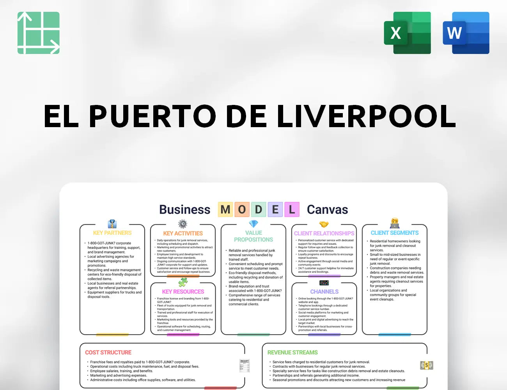Click the REVENUE STREAMS heading

[x=292, y=353]
